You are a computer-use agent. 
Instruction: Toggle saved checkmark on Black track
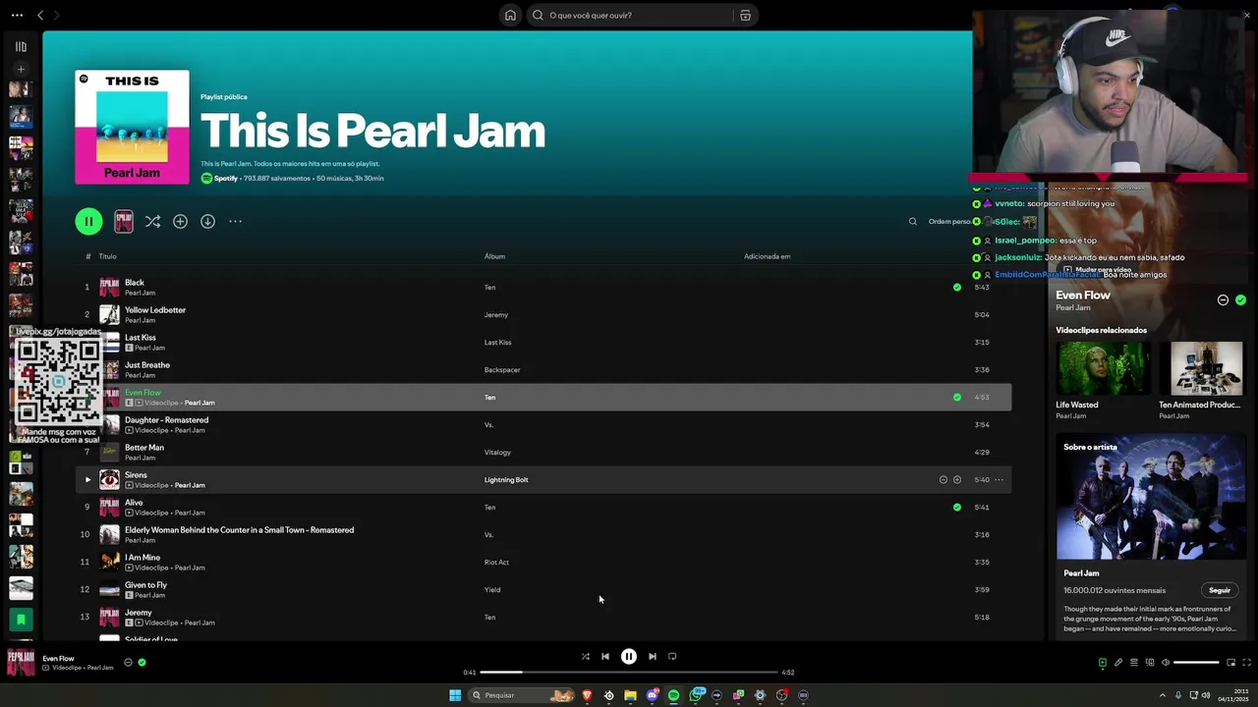[957, 288]
